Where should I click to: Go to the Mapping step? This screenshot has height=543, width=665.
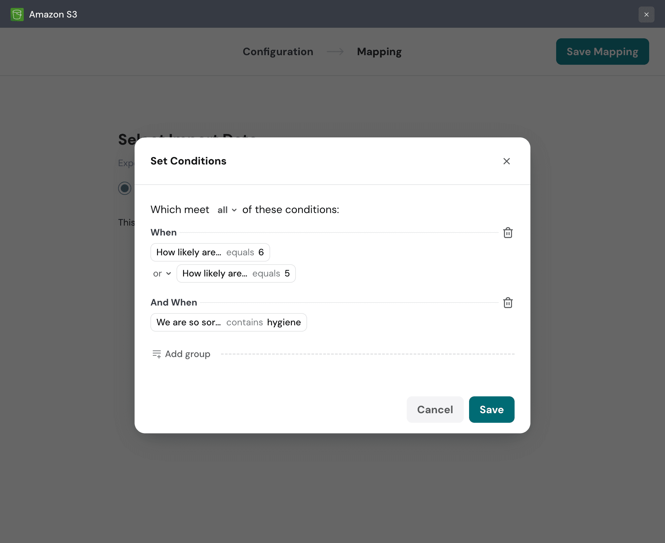379,52
